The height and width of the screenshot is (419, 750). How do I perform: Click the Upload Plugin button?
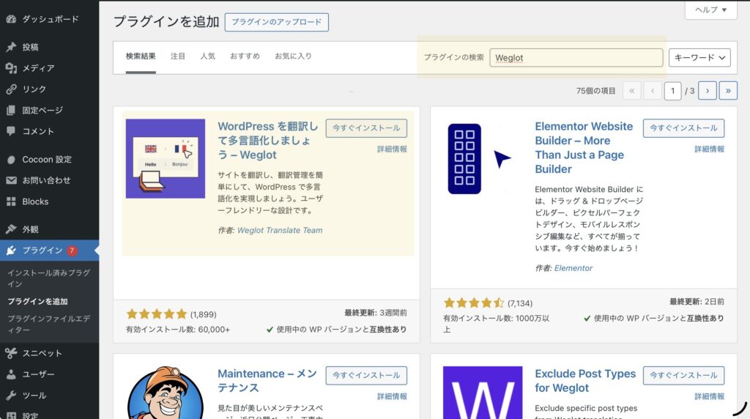point(277,22)
